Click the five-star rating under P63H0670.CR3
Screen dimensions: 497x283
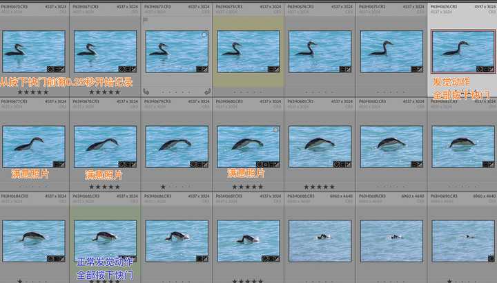33,92
